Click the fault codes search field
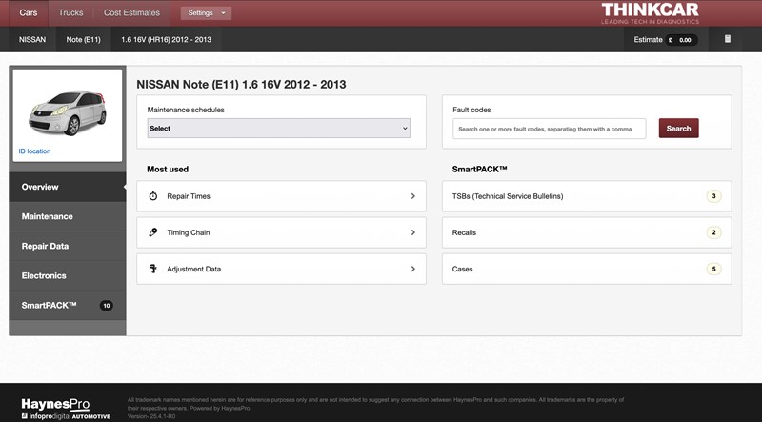The image size is (762, 422). click(549, 129)
